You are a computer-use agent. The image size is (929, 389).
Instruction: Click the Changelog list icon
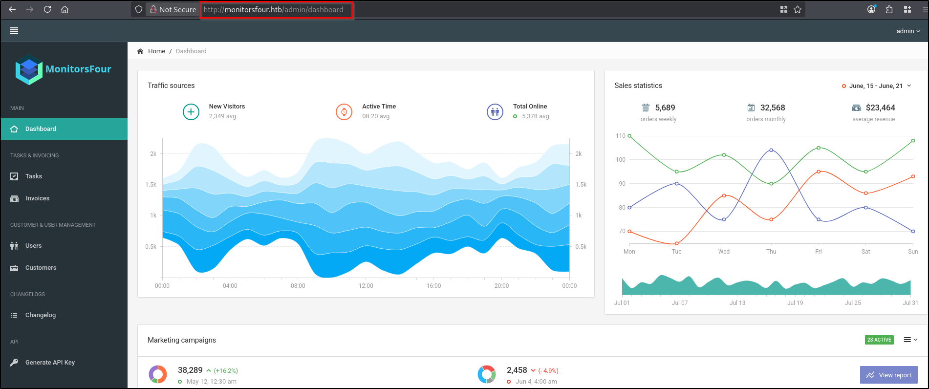[x=14, y=315]
